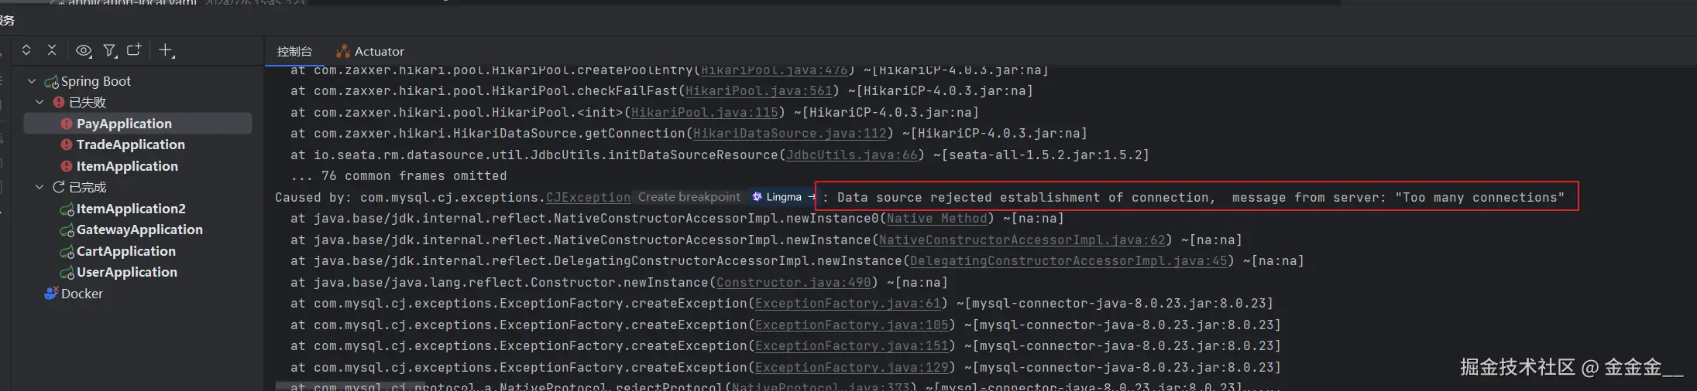Select the Docker service node
The height and width of the screenshot is (391, 1697).
81,294
